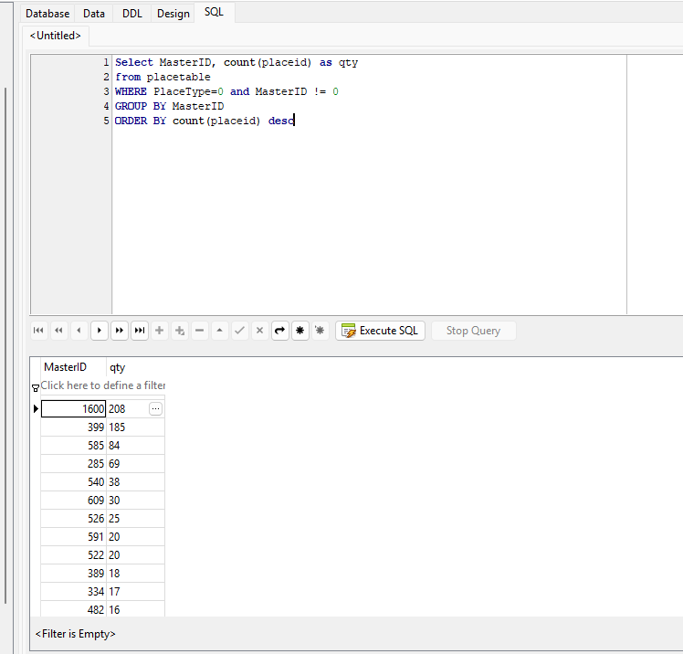
Task: Go to previous record arrow
Action: (79, 331)
